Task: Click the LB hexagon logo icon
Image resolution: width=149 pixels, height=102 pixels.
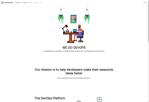Action: [x=2, y=3]
